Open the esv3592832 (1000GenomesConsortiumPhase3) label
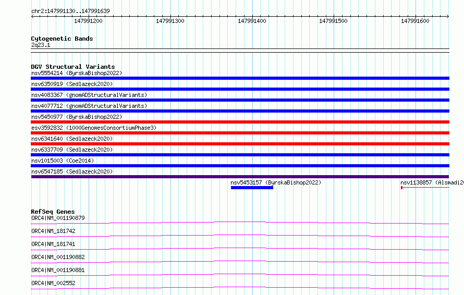Image resolution: width=464 pixels, height=295 pixels. click(94, 128)
